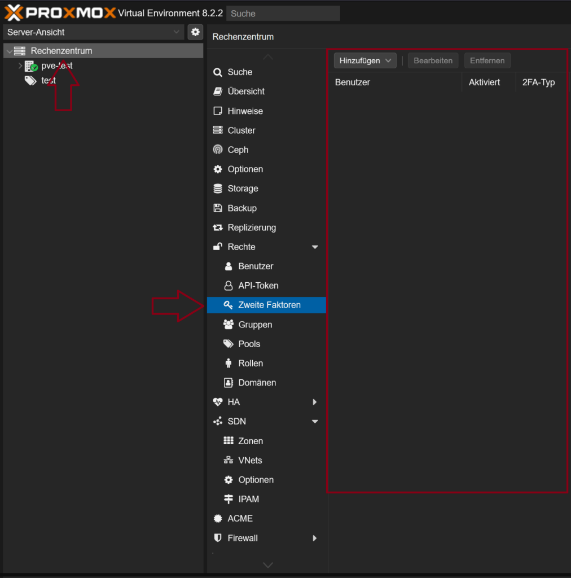Collapse the SDN section
The image size is (571, 578).
315,421
